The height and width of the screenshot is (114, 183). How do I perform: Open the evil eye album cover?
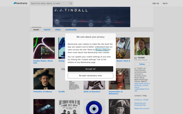[94, 107]
